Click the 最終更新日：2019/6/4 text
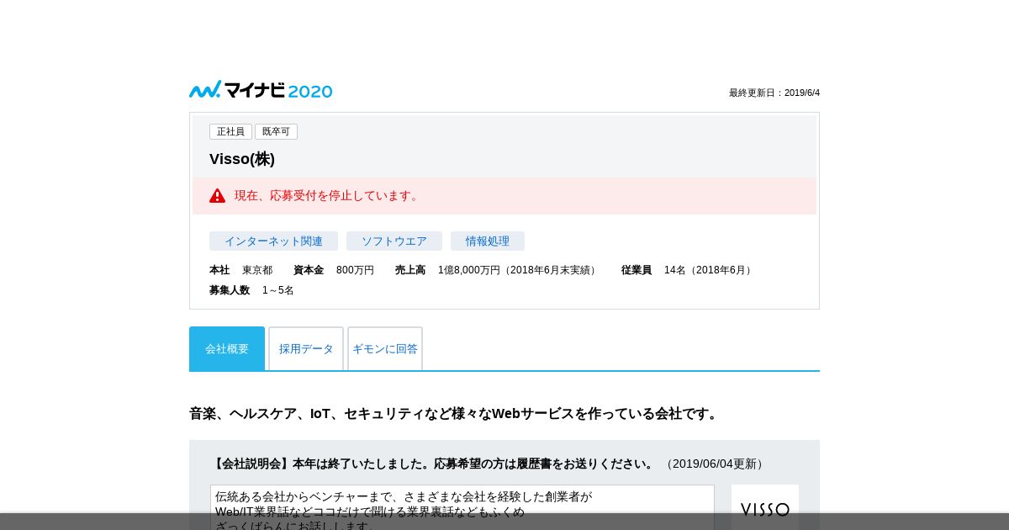1009x530 pixels. coord(774,93)
